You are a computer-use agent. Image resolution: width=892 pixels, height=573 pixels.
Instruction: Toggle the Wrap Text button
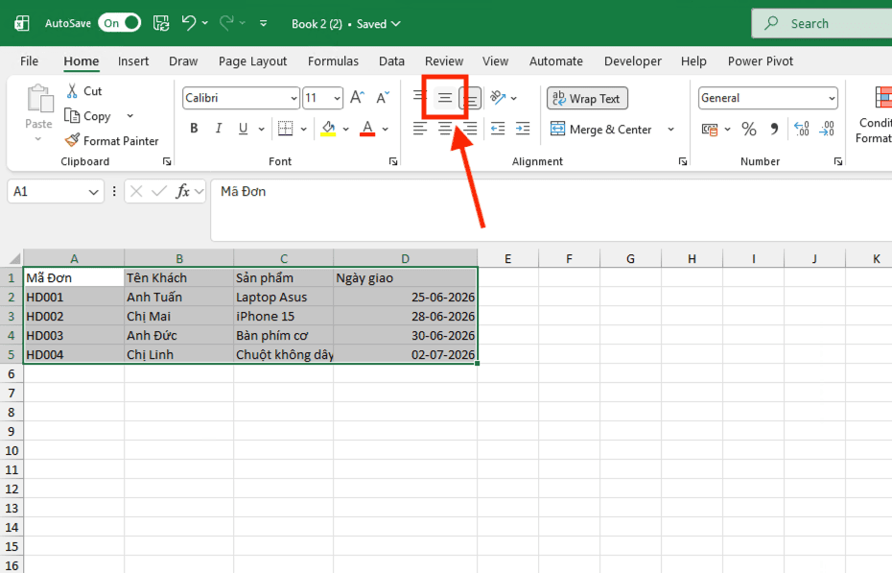coord(587,99)
